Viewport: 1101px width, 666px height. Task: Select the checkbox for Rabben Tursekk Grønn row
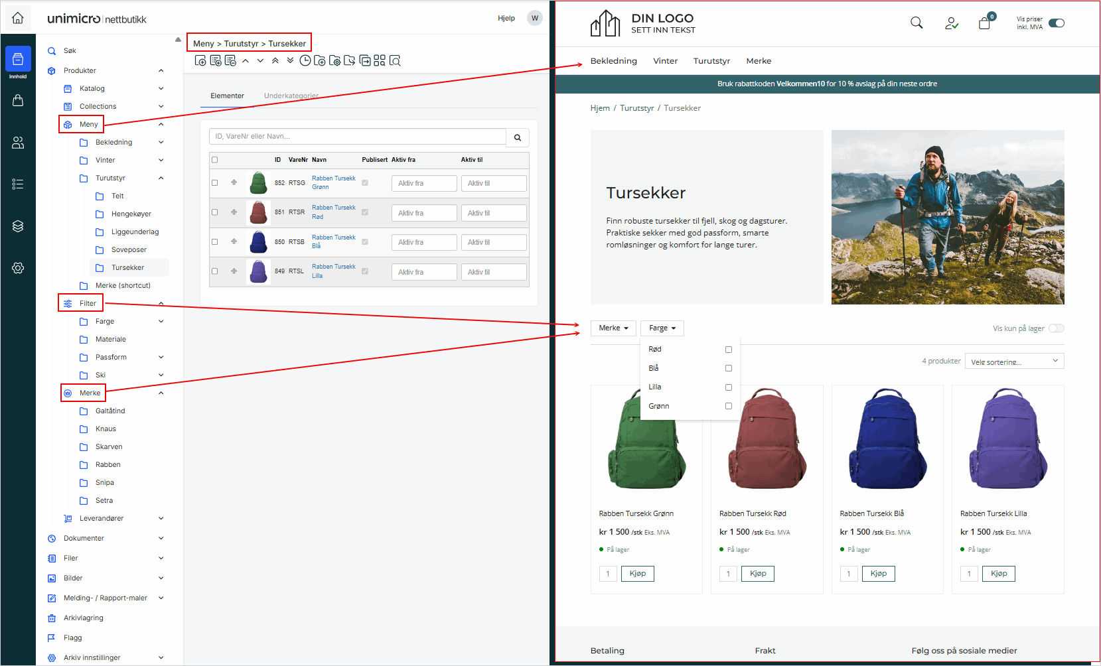214,182
